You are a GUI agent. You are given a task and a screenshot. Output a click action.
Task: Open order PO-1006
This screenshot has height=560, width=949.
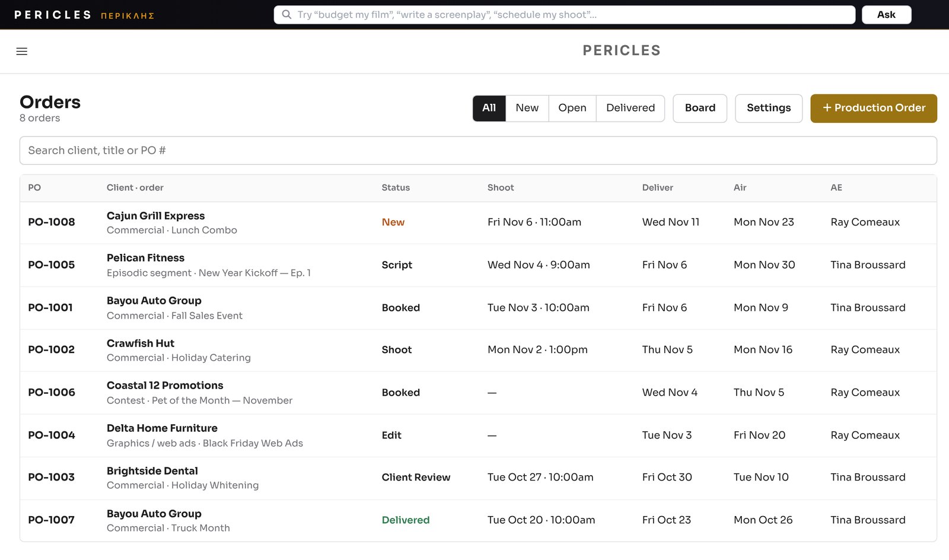pyautogui.click(x=52, y=393)
